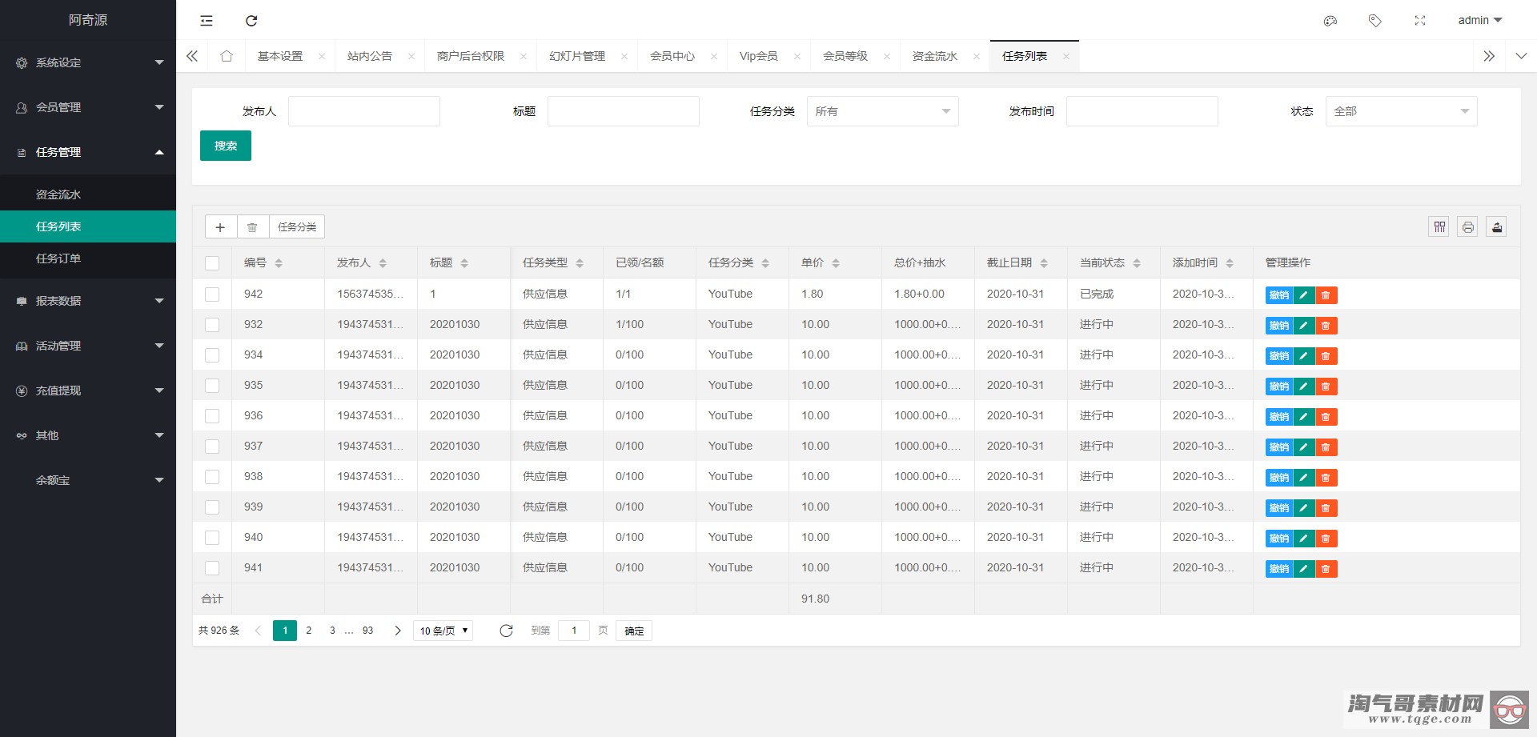Viewport: 1537px width, 737px height.
Task: Sort by 编号 column arrows
Action: 279,263
